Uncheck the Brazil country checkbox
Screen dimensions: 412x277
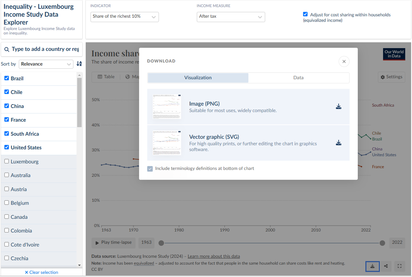[7, 78]
